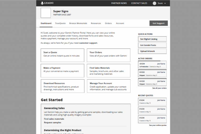Screen dimensions: 201x134
Task: Open the Bronze Memorials tab
Action: [78, 23]
